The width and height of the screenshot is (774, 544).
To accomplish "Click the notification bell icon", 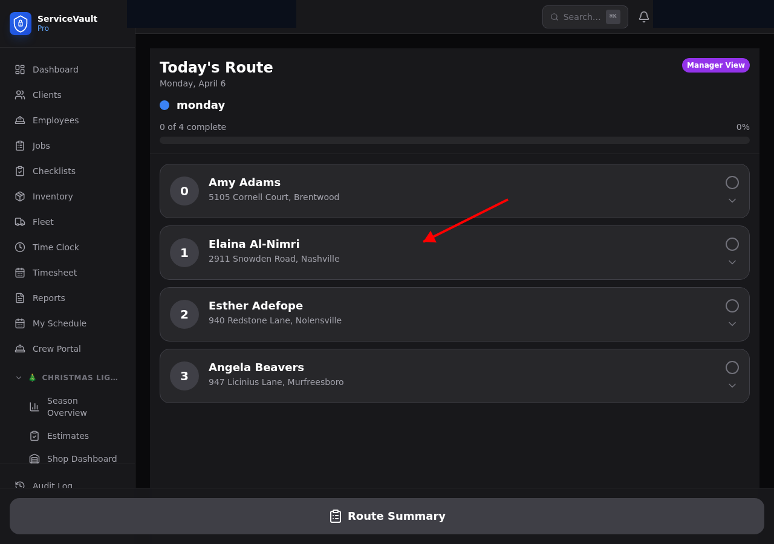I will point(644,17).
